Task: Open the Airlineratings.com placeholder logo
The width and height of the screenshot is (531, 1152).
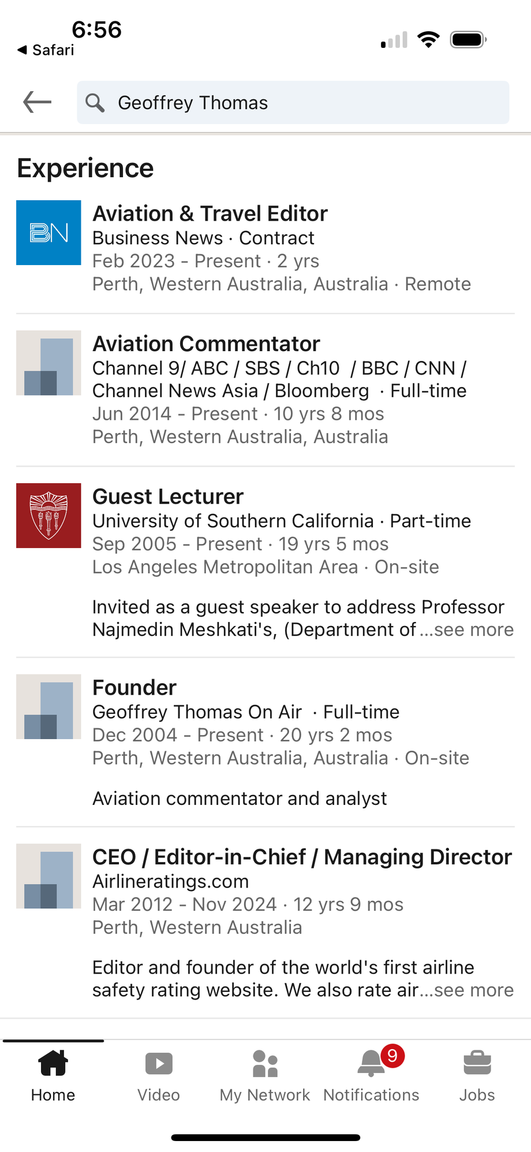Action: point(48,876)
